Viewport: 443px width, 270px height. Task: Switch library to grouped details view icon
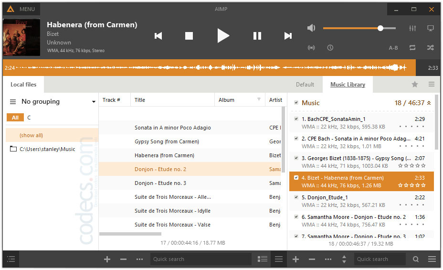(x=263, y=259)
